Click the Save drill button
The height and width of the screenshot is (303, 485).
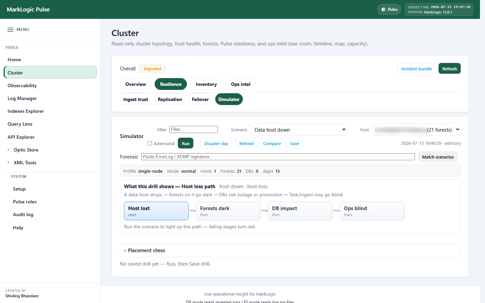(295, 143)
